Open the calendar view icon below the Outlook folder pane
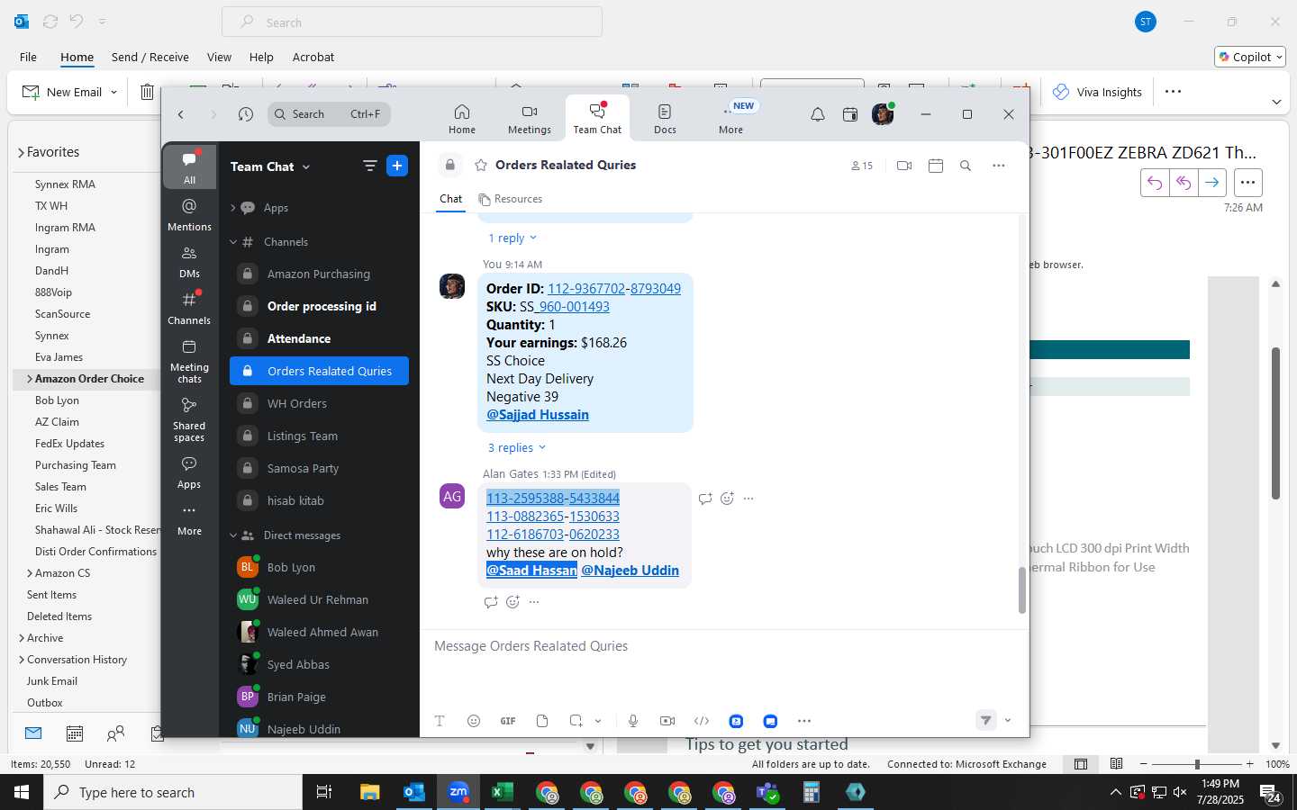This screenshot has height=810, width=1297. pos(75,734)
